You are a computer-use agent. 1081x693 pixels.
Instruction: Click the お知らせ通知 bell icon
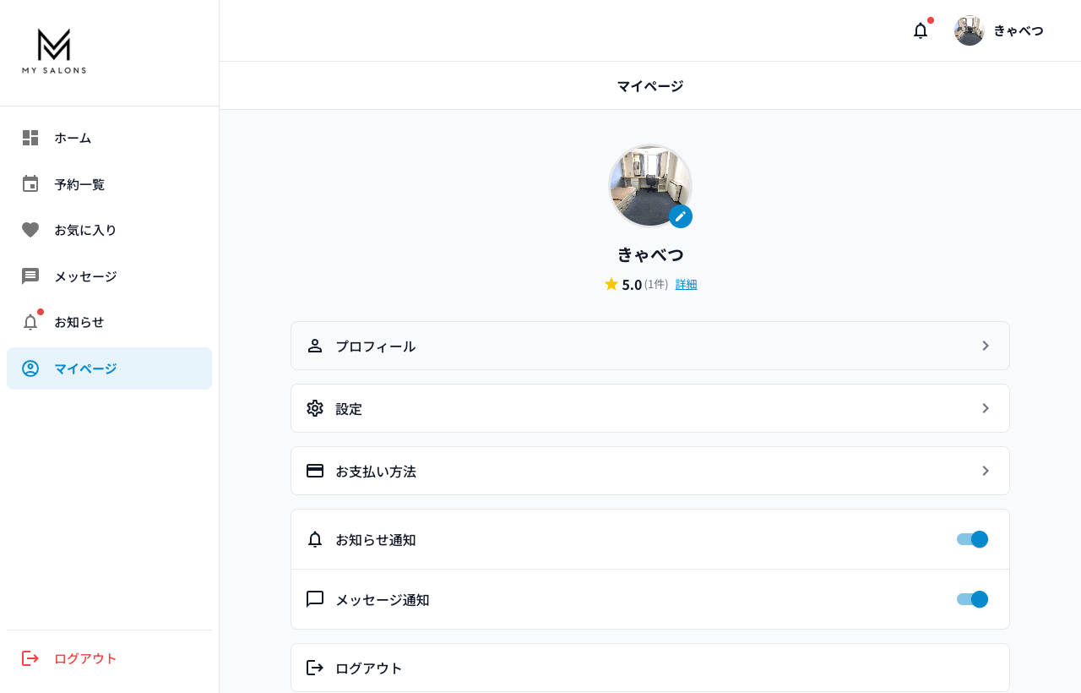(x=315, y=539)
